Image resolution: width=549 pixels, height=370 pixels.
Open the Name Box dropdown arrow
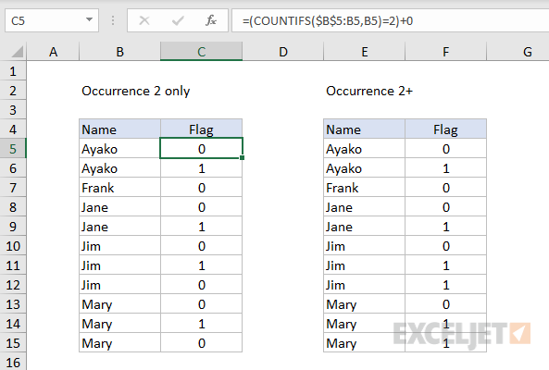click(90, 20)
